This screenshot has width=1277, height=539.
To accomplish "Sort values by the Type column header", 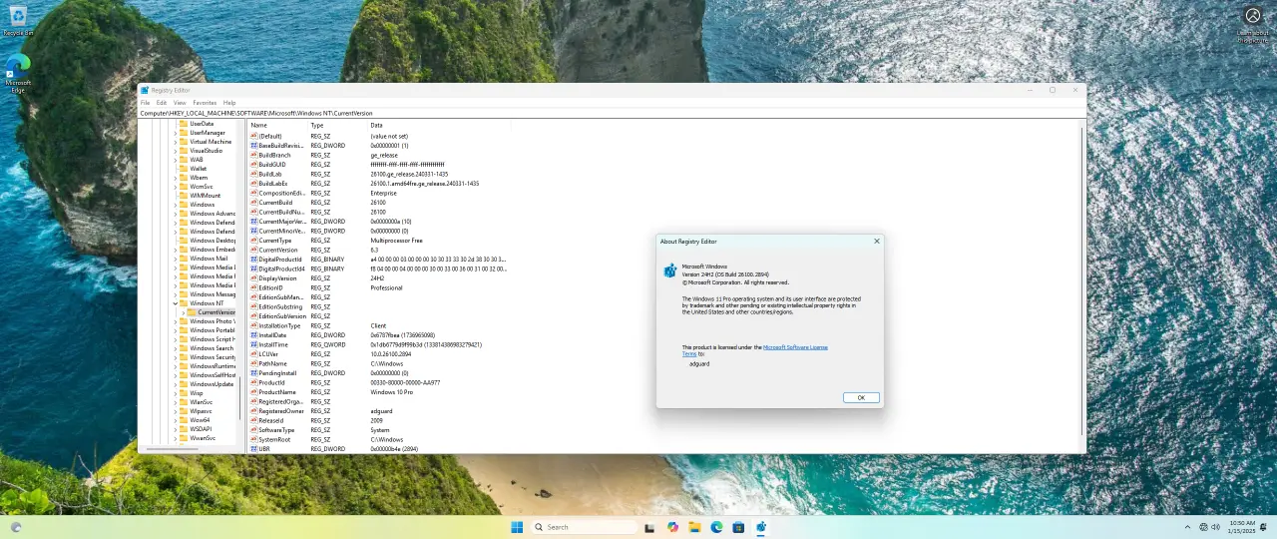I will click(338, 125).
